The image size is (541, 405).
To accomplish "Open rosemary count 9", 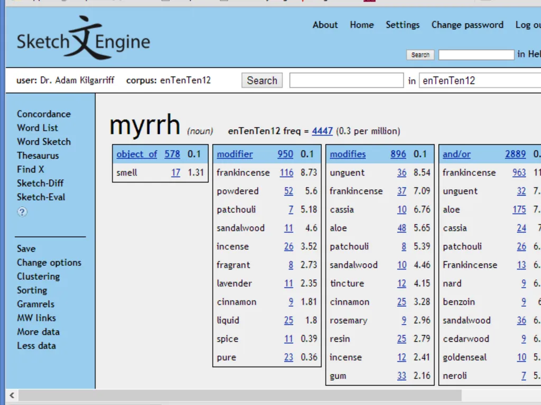I will (x=404, y=320).
